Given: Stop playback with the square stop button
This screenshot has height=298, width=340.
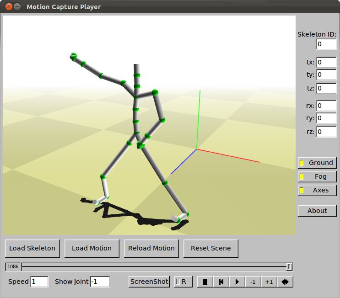Looking at the screenshot, I should click(x=205, y=282).
